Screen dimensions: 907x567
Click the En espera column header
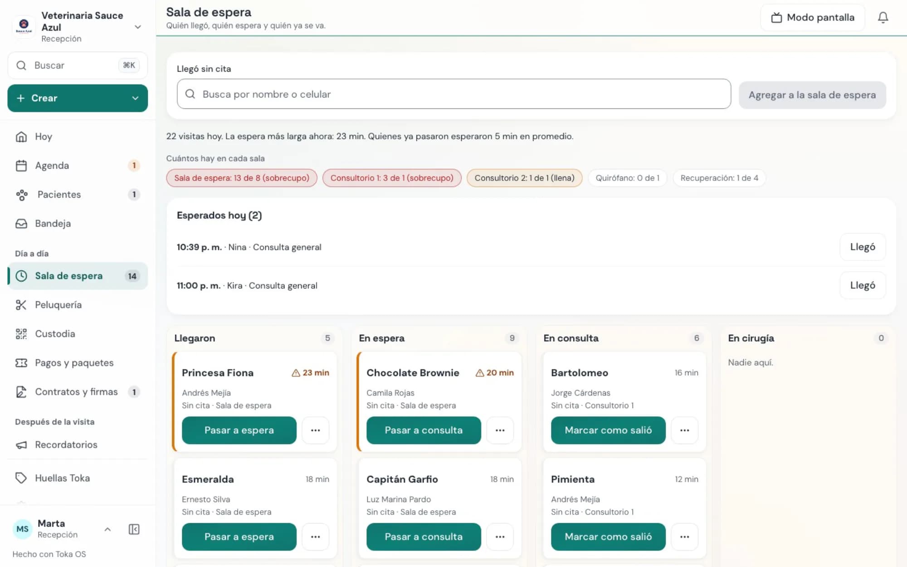(381, 338)
